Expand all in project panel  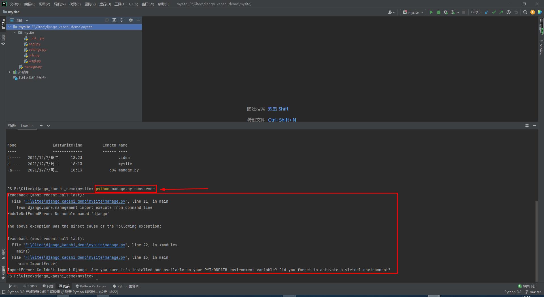pos(114,20)
